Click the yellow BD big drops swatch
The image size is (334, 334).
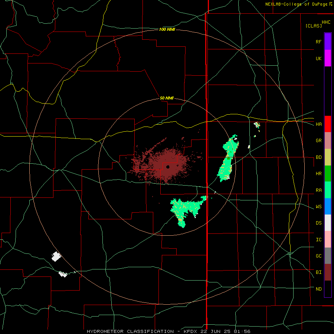(x=328, y=157)
